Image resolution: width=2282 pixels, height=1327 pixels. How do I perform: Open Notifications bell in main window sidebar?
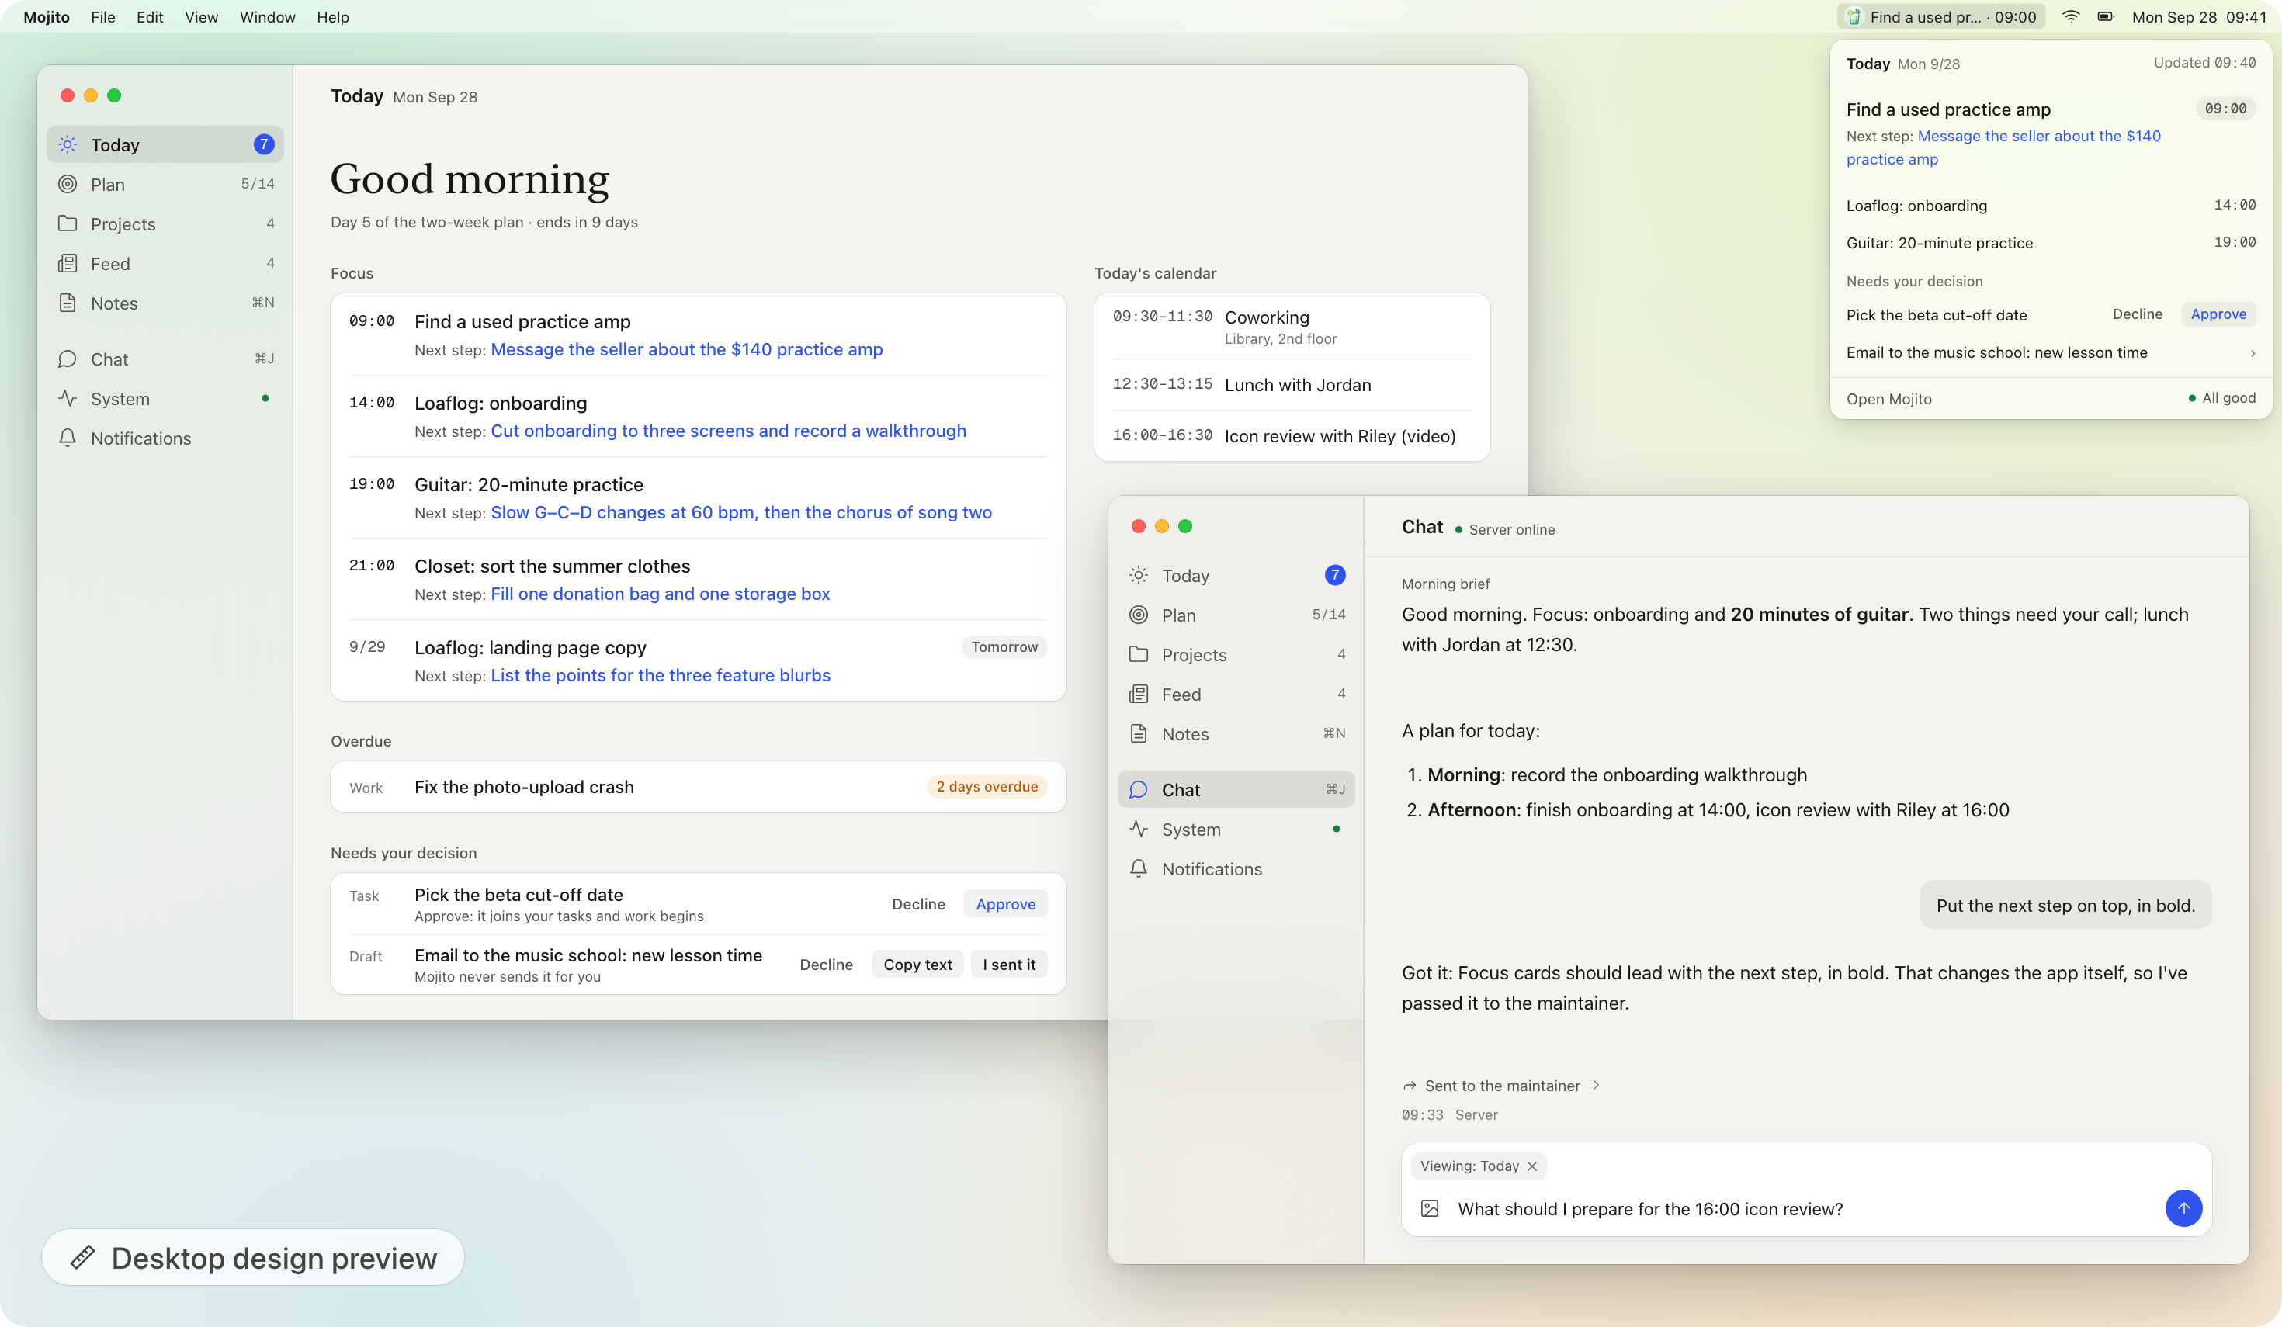point(165,438)
